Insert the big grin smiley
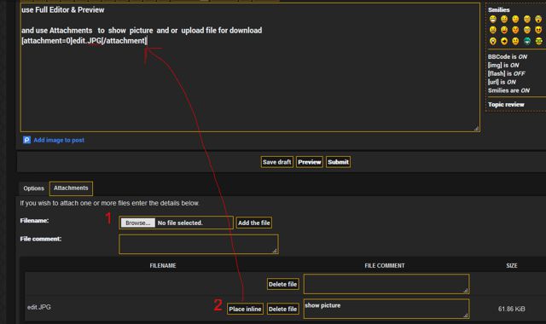Viewport: 546px width, 324px height. [x=493, y=19]
